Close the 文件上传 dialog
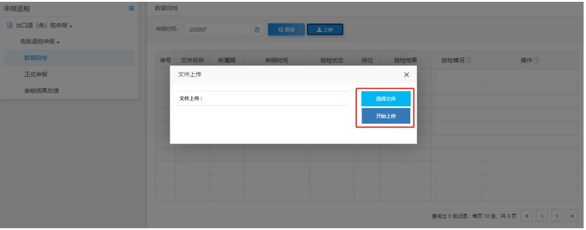 [x=407, y=74]
